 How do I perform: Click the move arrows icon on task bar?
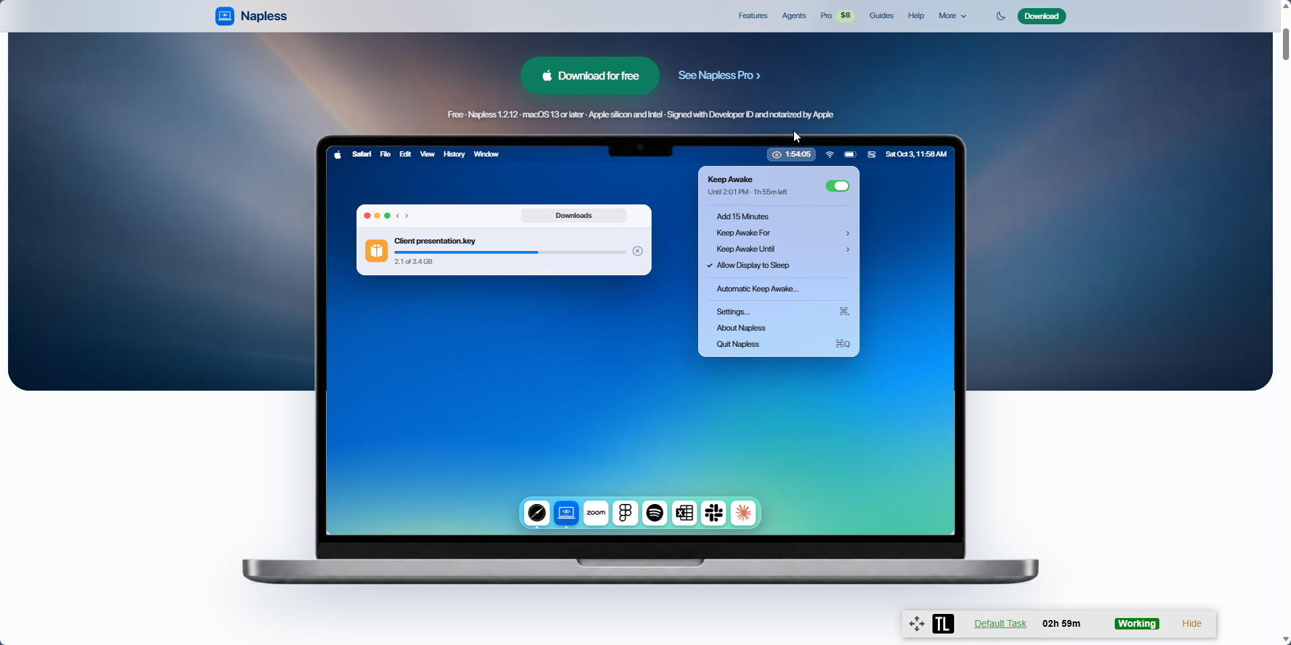917,624
